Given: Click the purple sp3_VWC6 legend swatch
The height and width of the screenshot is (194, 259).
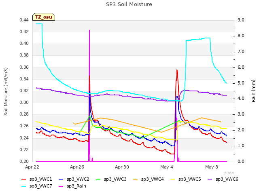Looking at the screenshot, I should [210, 180].
